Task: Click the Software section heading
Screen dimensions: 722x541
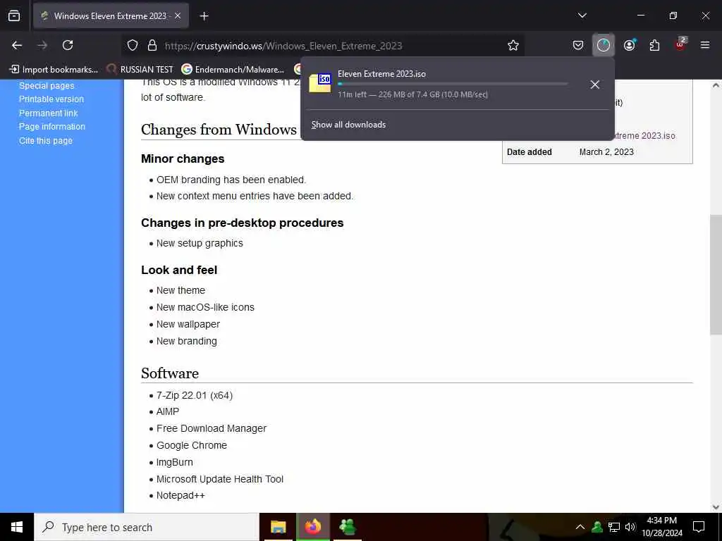Action: tap(170, 373)
